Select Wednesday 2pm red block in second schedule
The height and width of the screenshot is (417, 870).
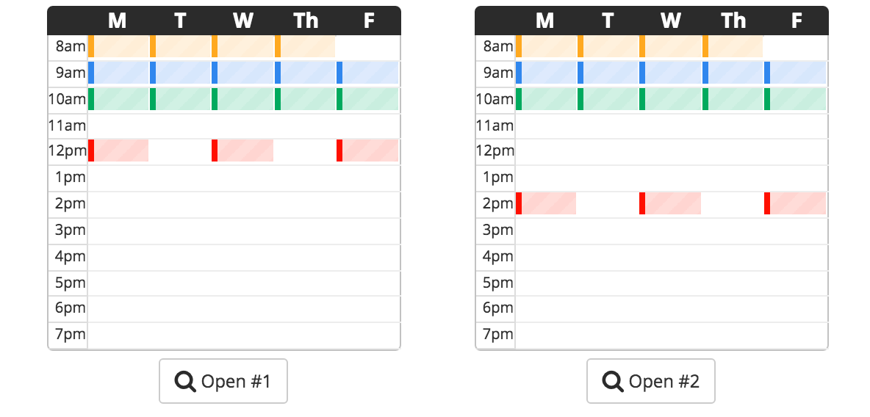pos(670,203)
